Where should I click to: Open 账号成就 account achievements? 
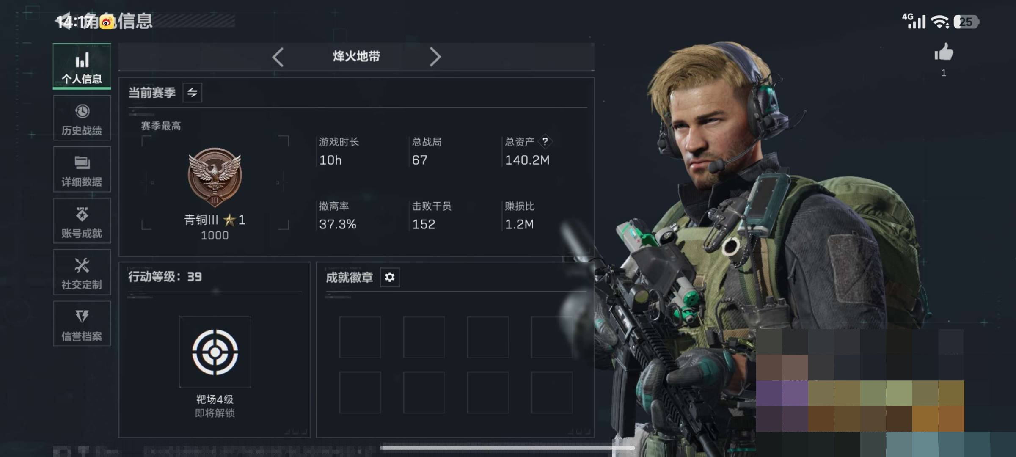tap(82, 221)
